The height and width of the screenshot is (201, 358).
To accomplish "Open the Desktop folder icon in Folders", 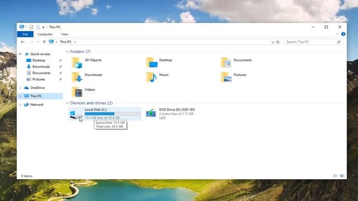I will (152, 63).
